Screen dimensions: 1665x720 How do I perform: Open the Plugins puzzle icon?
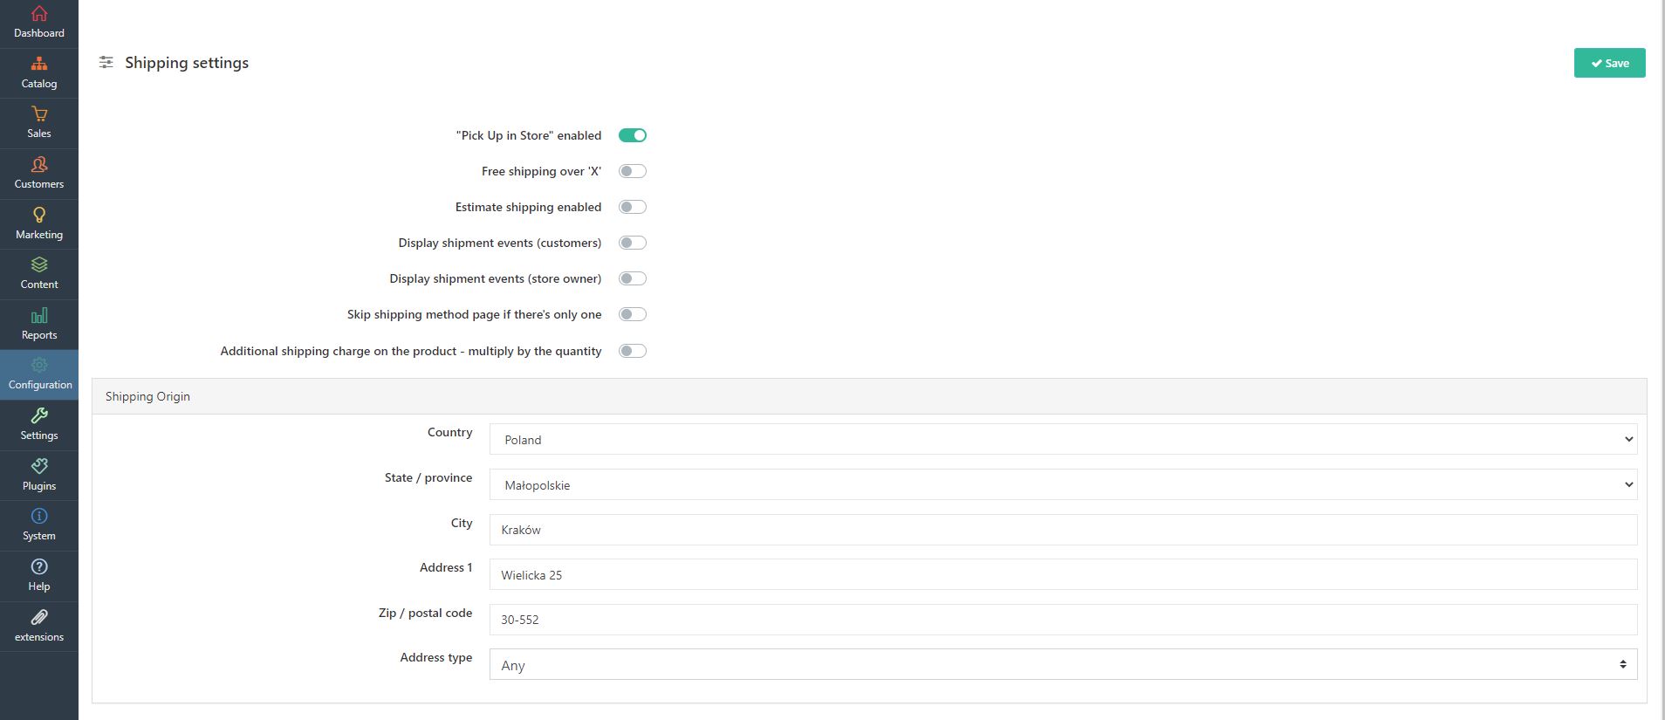coord(39,466)
